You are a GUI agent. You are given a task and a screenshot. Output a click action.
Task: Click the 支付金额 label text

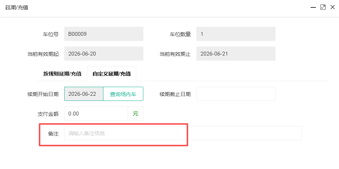click(48, 114)
